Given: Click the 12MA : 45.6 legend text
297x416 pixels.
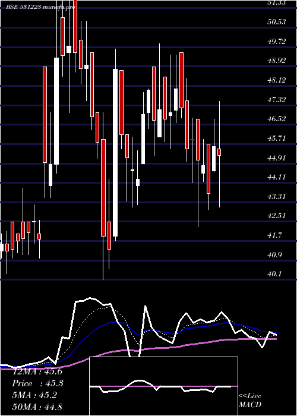Looking at the screenshot, I should (x=37, y=371).
